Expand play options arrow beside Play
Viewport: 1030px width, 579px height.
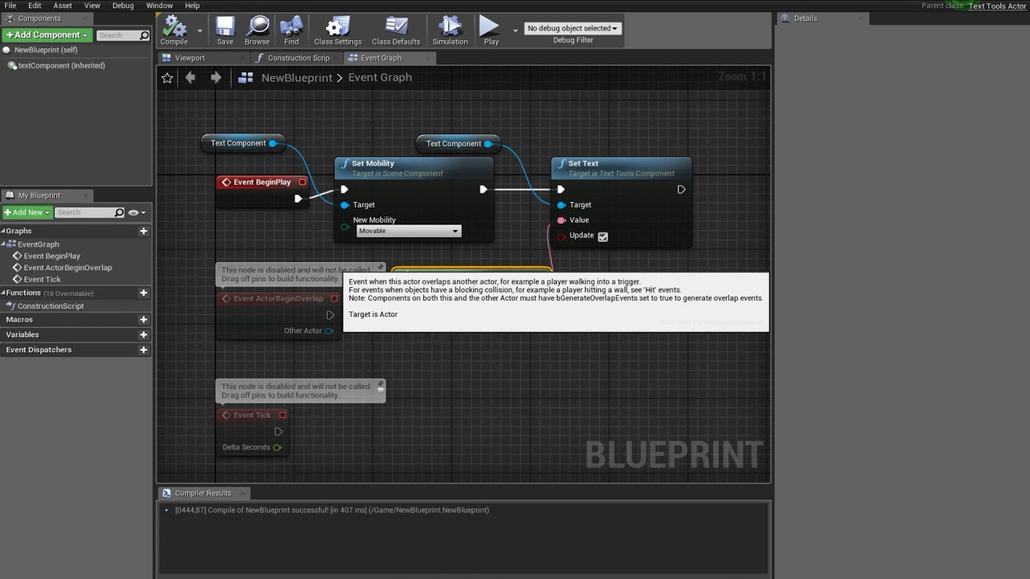click(515, 31)
